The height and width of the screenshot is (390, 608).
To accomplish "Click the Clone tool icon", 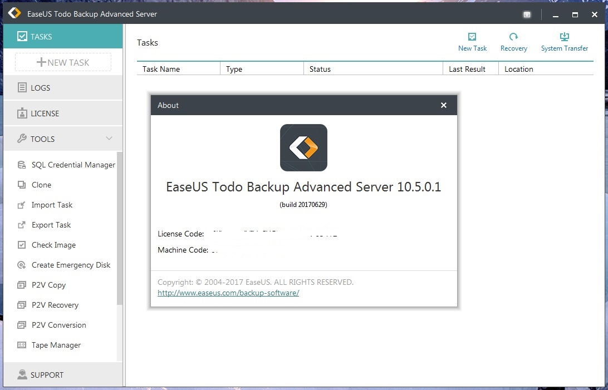I will 22,185.
